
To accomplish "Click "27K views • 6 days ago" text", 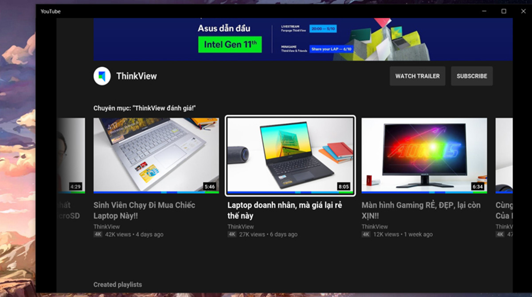I will (x=268, y=234).
